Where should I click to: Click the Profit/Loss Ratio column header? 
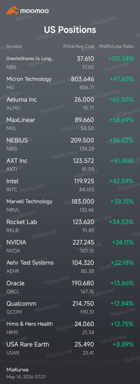pyautogui.click(x=116, y=46)
